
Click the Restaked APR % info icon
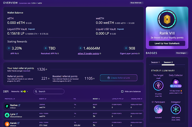pyautogui.click(x=58, y=53)
